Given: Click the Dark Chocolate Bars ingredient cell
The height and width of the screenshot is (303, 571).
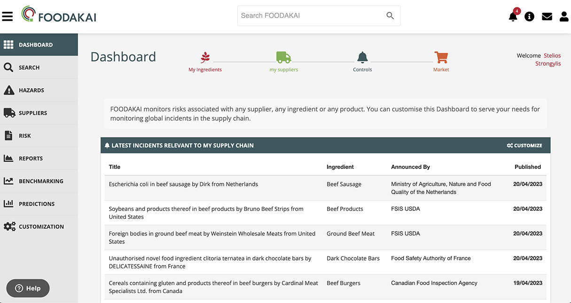Looking at the screenshot, I should click(x=353, y=258).
